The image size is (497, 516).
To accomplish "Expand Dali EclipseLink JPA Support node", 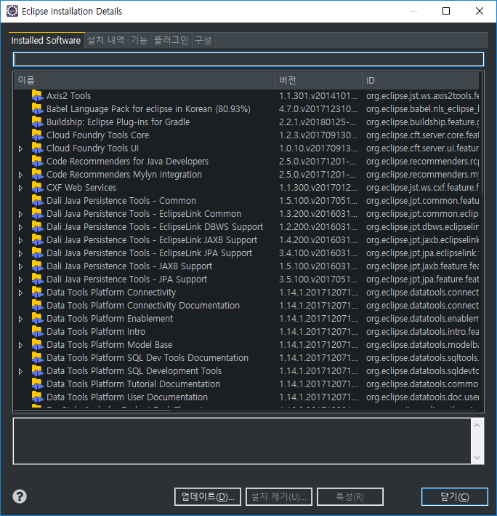I will (x=20, y=254).
